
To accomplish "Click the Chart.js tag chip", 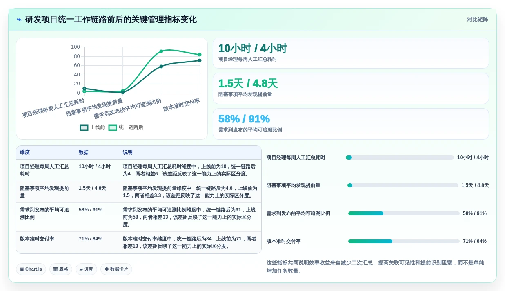I will pos(31,269).
